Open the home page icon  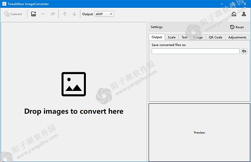click(234, 14)
